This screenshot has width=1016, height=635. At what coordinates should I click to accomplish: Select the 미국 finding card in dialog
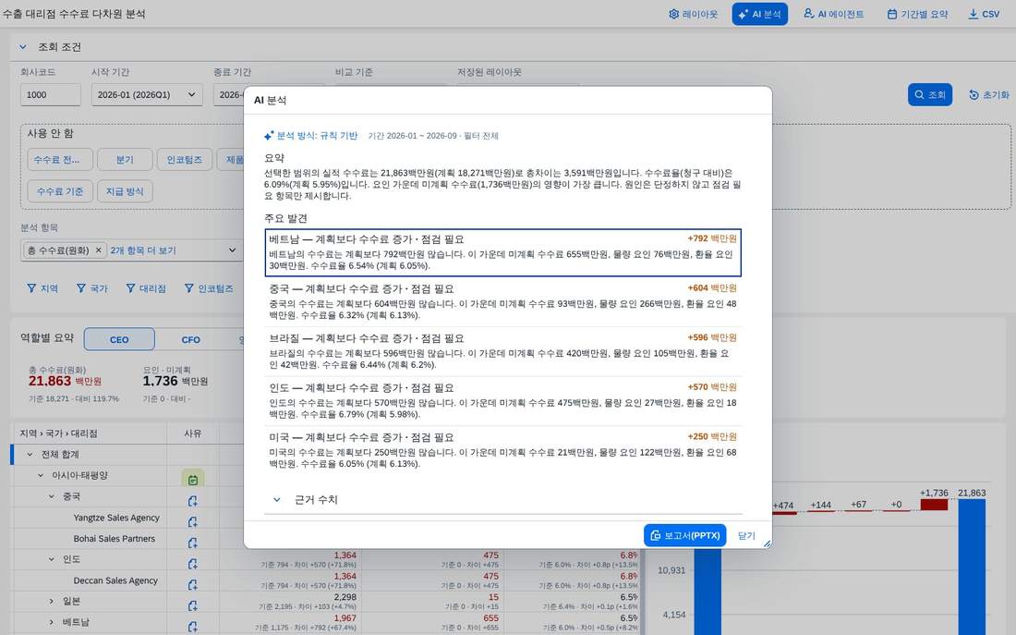pyautogui.click(x=502, y=450)
